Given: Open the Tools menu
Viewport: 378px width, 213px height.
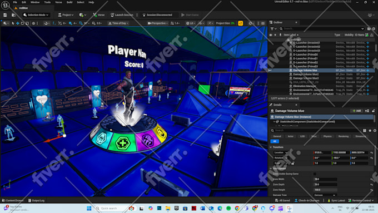Looking at the screenshot, I should click(x=47, y=2).
